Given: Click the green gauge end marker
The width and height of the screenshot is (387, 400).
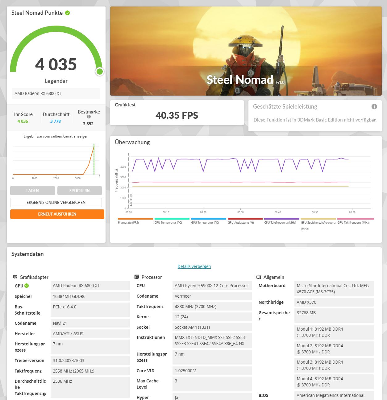Looking at the screenshot, I should [x=99, y=72].
